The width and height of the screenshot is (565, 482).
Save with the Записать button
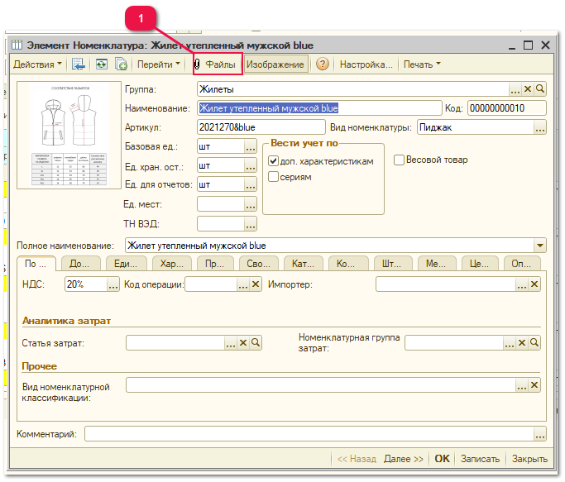tap(480, 459)
